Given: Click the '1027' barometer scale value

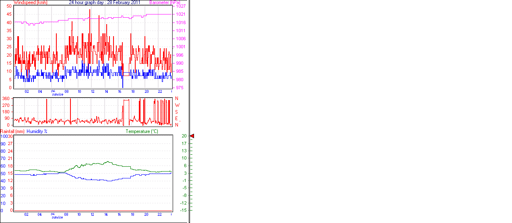Looking at the screenshot, I should tap(180, 6).
